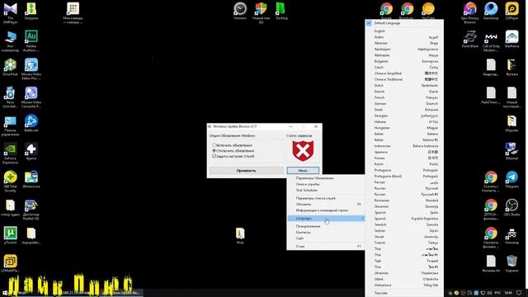Open Информация о командной строке entry
528x297 pixels.
326,210
